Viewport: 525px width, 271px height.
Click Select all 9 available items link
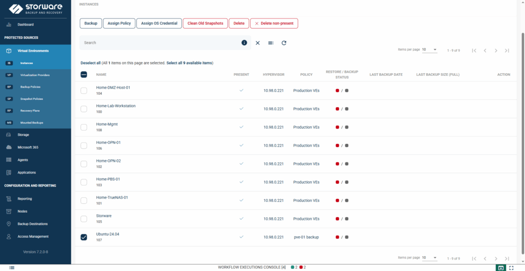pyautogui.click(x=189, y=63)
